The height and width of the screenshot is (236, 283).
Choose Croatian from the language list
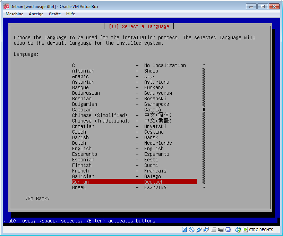coord(135,126)
